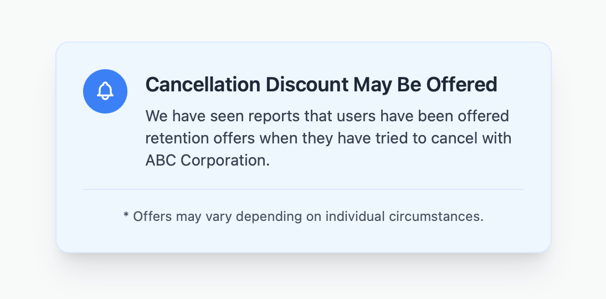606x299 pixels.
Task: Click the "ABC Corporation" text
Action: pyautogui.click(x=210, y=159)
